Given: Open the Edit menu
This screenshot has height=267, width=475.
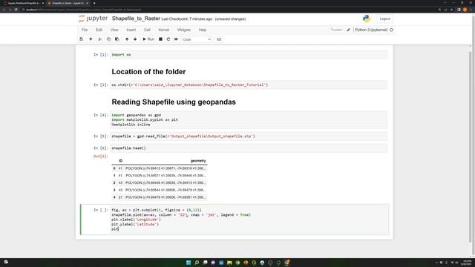Looking at the screenshot, I should pyautogui.click(x=99, y=30).
